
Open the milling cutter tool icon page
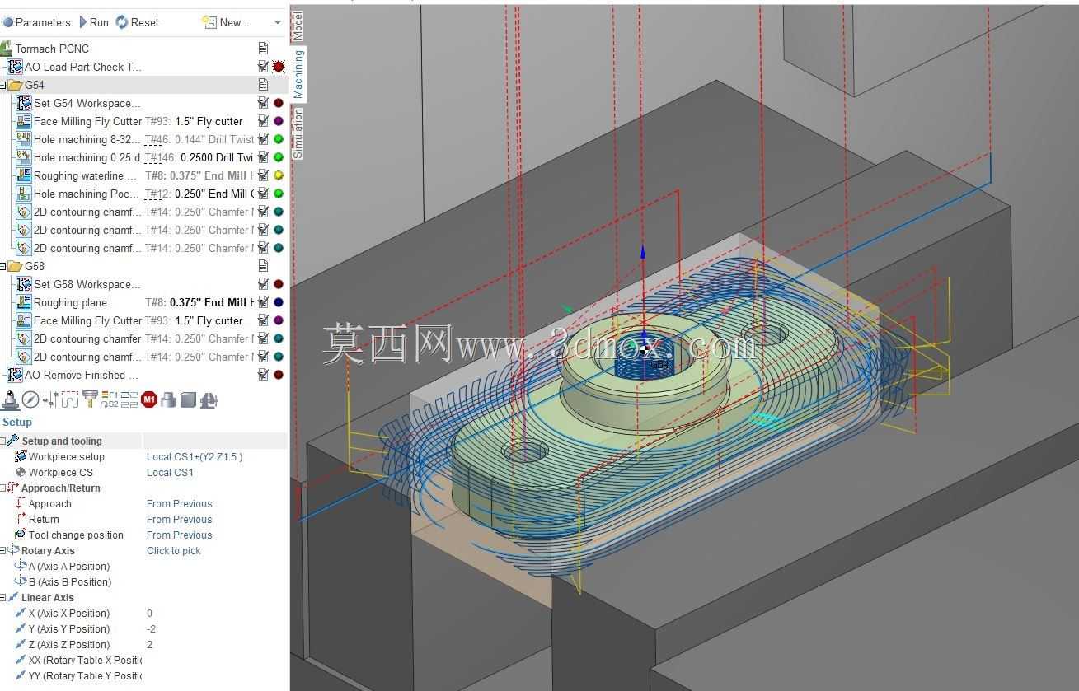click(x=90, y=400)
